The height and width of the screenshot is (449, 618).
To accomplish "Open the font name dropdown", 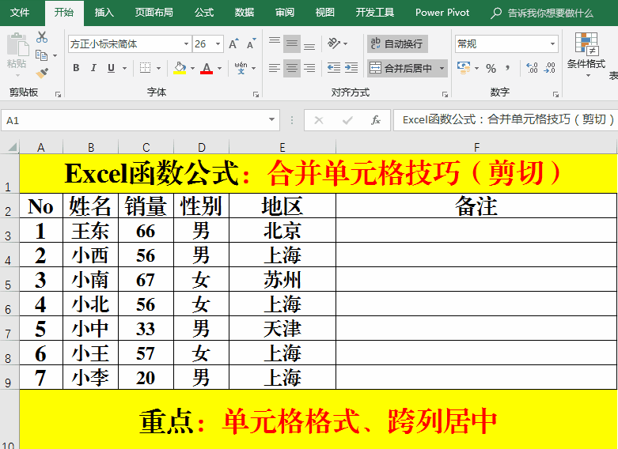I will 186,44.
